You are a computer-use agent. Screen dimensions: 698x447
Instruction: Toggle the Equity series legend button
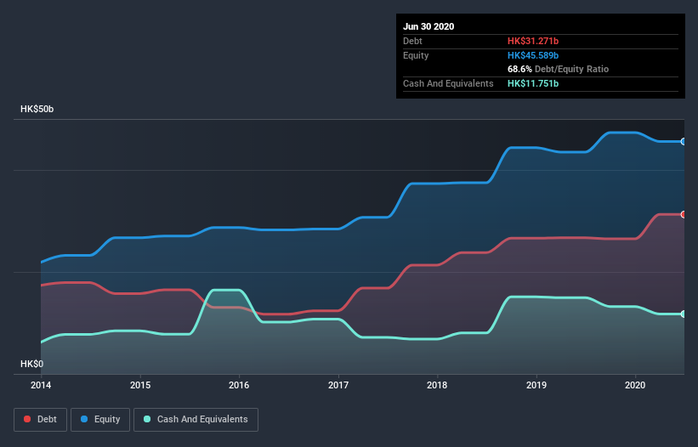100,420
